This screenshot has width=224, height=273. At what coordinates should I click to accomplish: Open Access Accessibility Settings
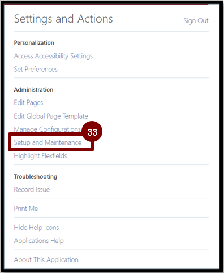pos(53,56)
